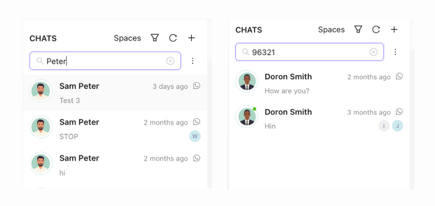Open Spaces in the left chats panel
Viewport: 435px width, 206px height.
click(x=127, y=38)
